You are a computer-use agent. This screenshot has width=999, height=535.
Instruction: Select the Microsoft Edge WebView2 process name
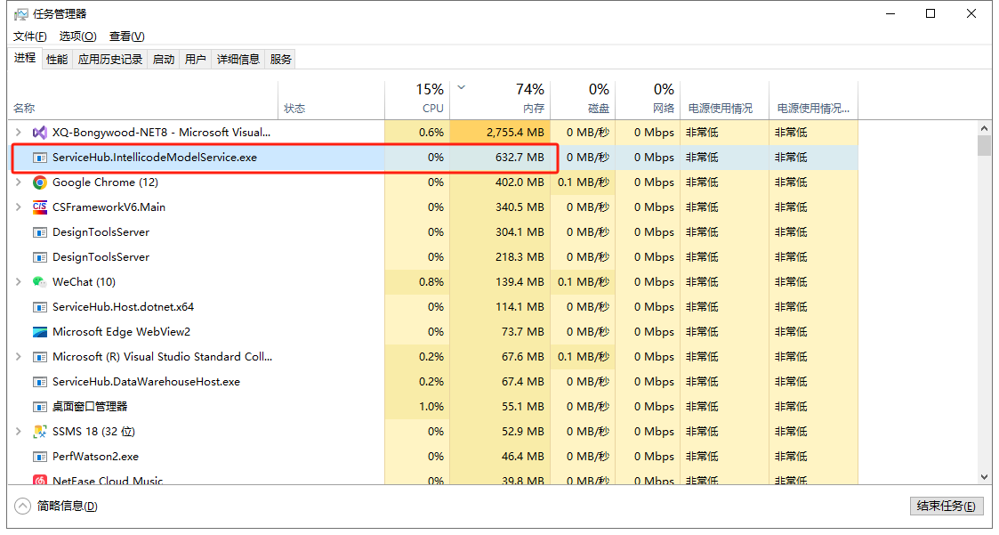122,331
